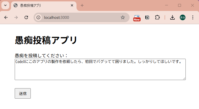Click the 愚痴投稿アプリ heading
Image resolution: width=199 pixels, height=109 pixels.
pos(46,40)
